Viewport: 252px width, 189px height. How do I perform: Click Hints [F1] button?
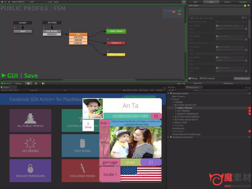pos(197,83)
